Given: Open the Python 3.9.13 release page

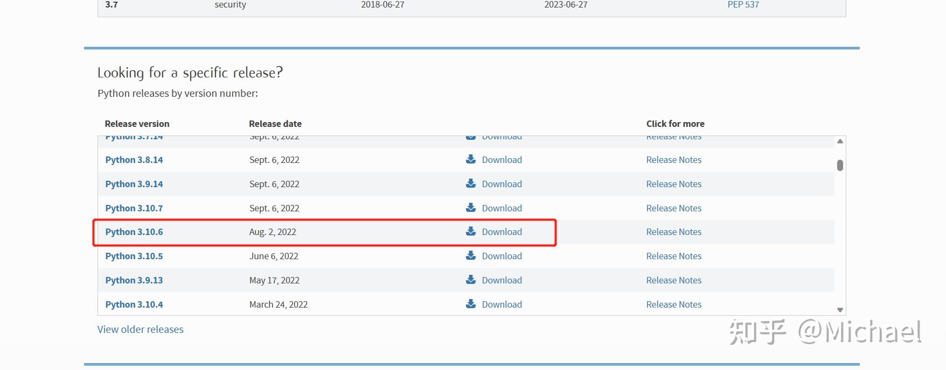Looking at the screenshot, I should pyautogui.click(x=134, y=280).
